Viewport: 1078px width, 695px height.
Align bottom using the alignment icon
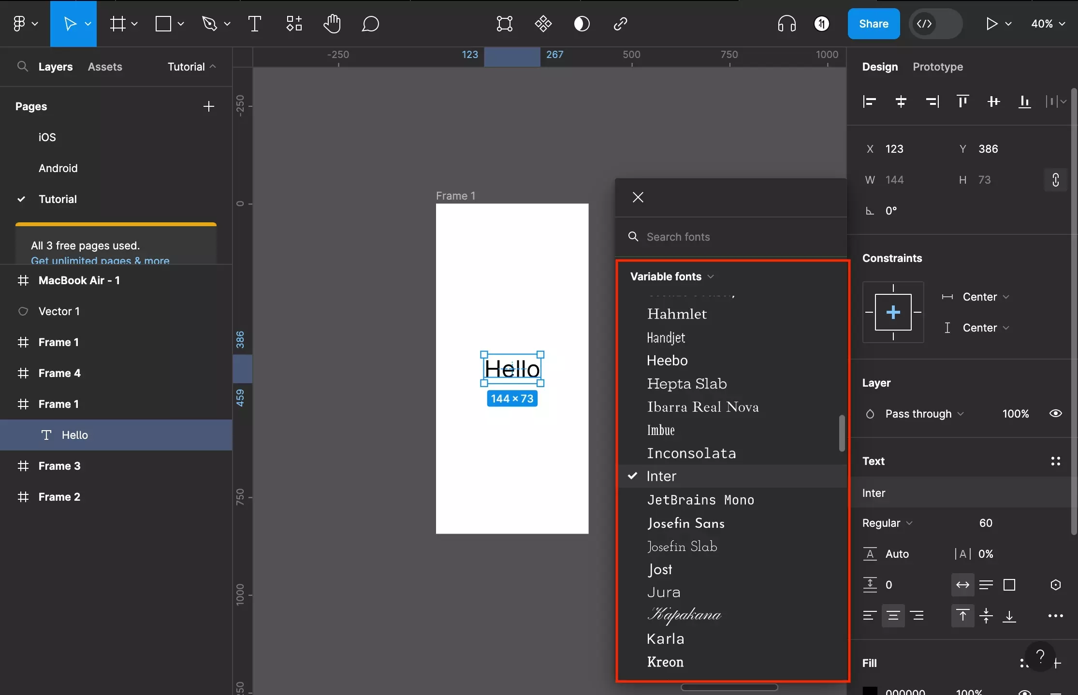tap(1025, 101)
